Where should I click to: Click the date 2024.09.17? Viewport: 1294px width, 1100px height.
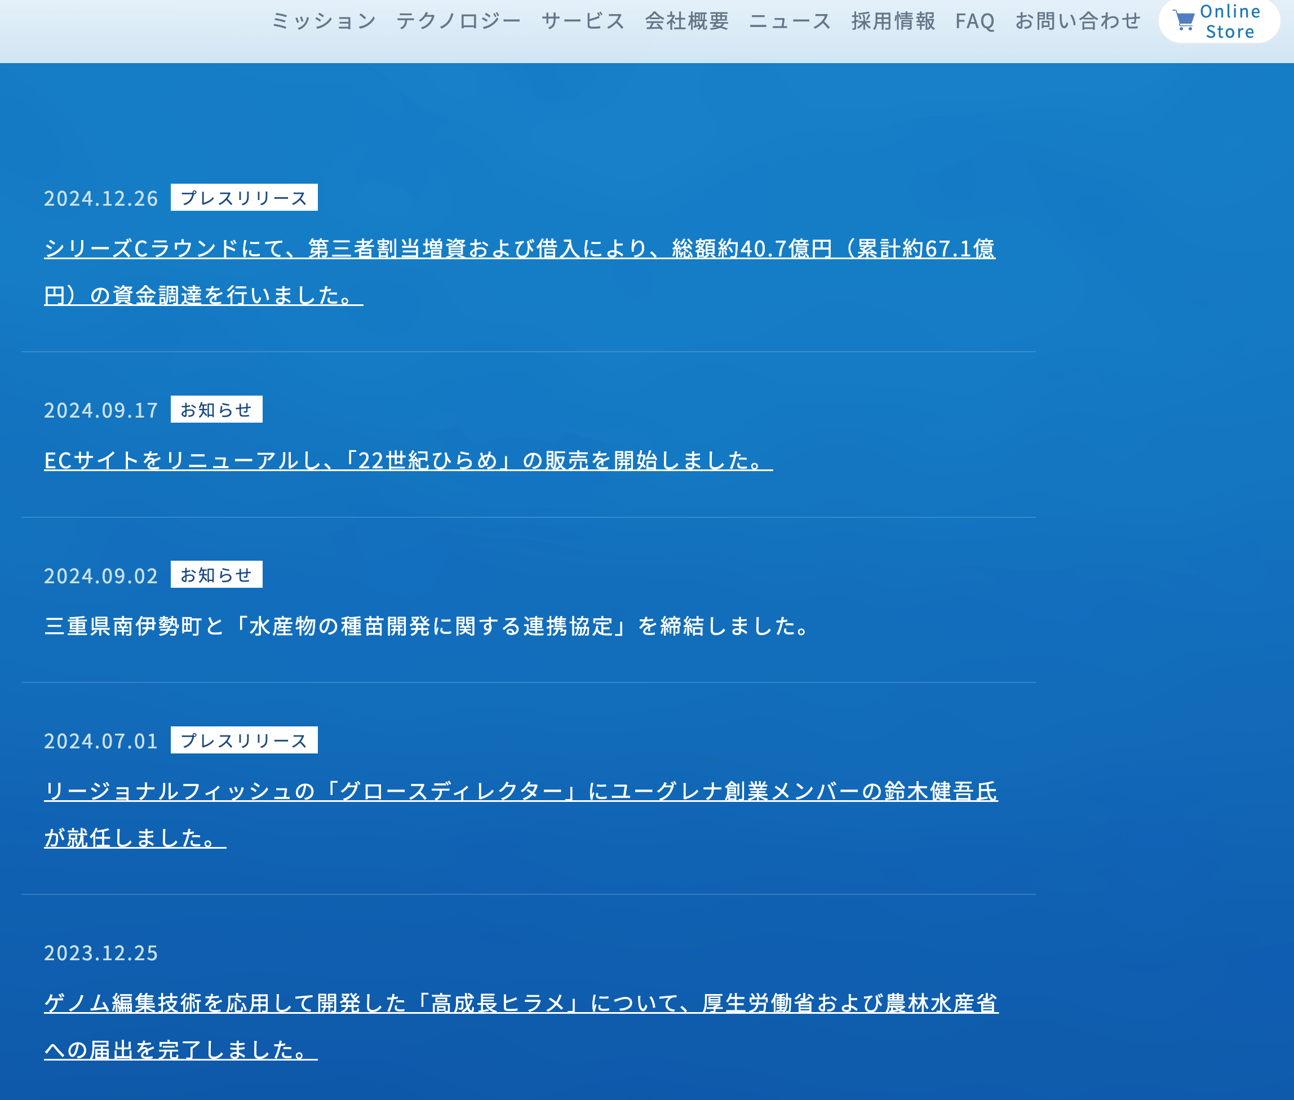coord(101,410)
